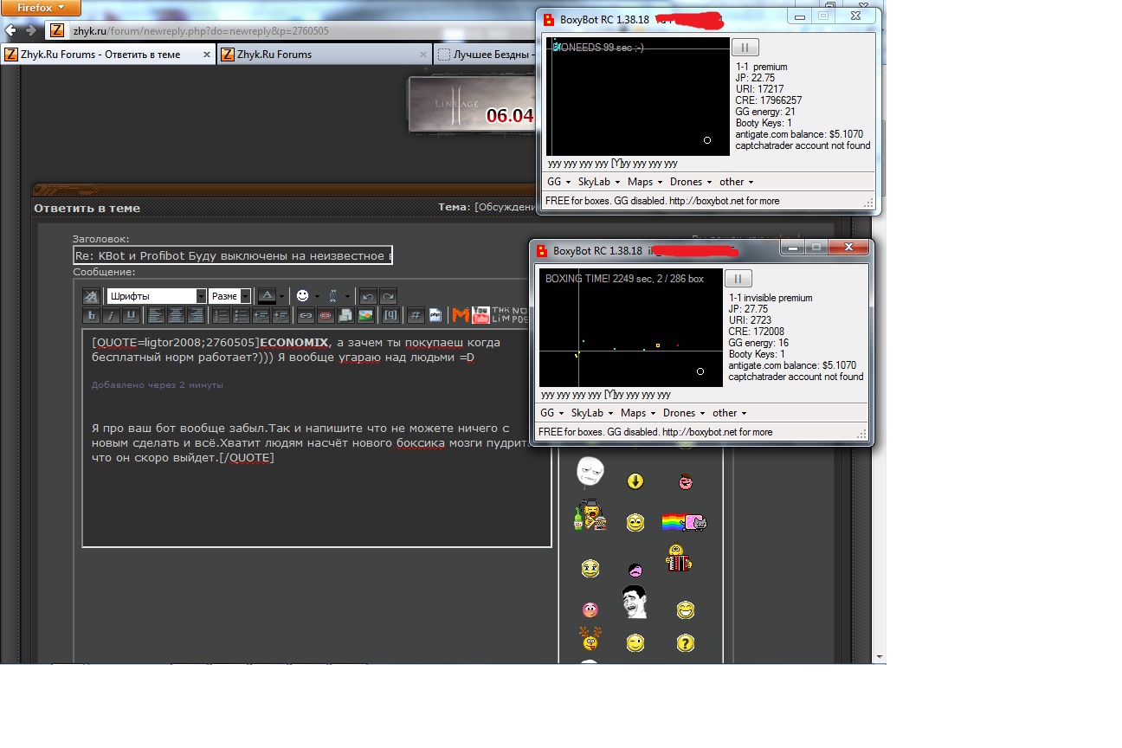Click inside the message text area
1122x748 pixels.
(x=317, y=438)
